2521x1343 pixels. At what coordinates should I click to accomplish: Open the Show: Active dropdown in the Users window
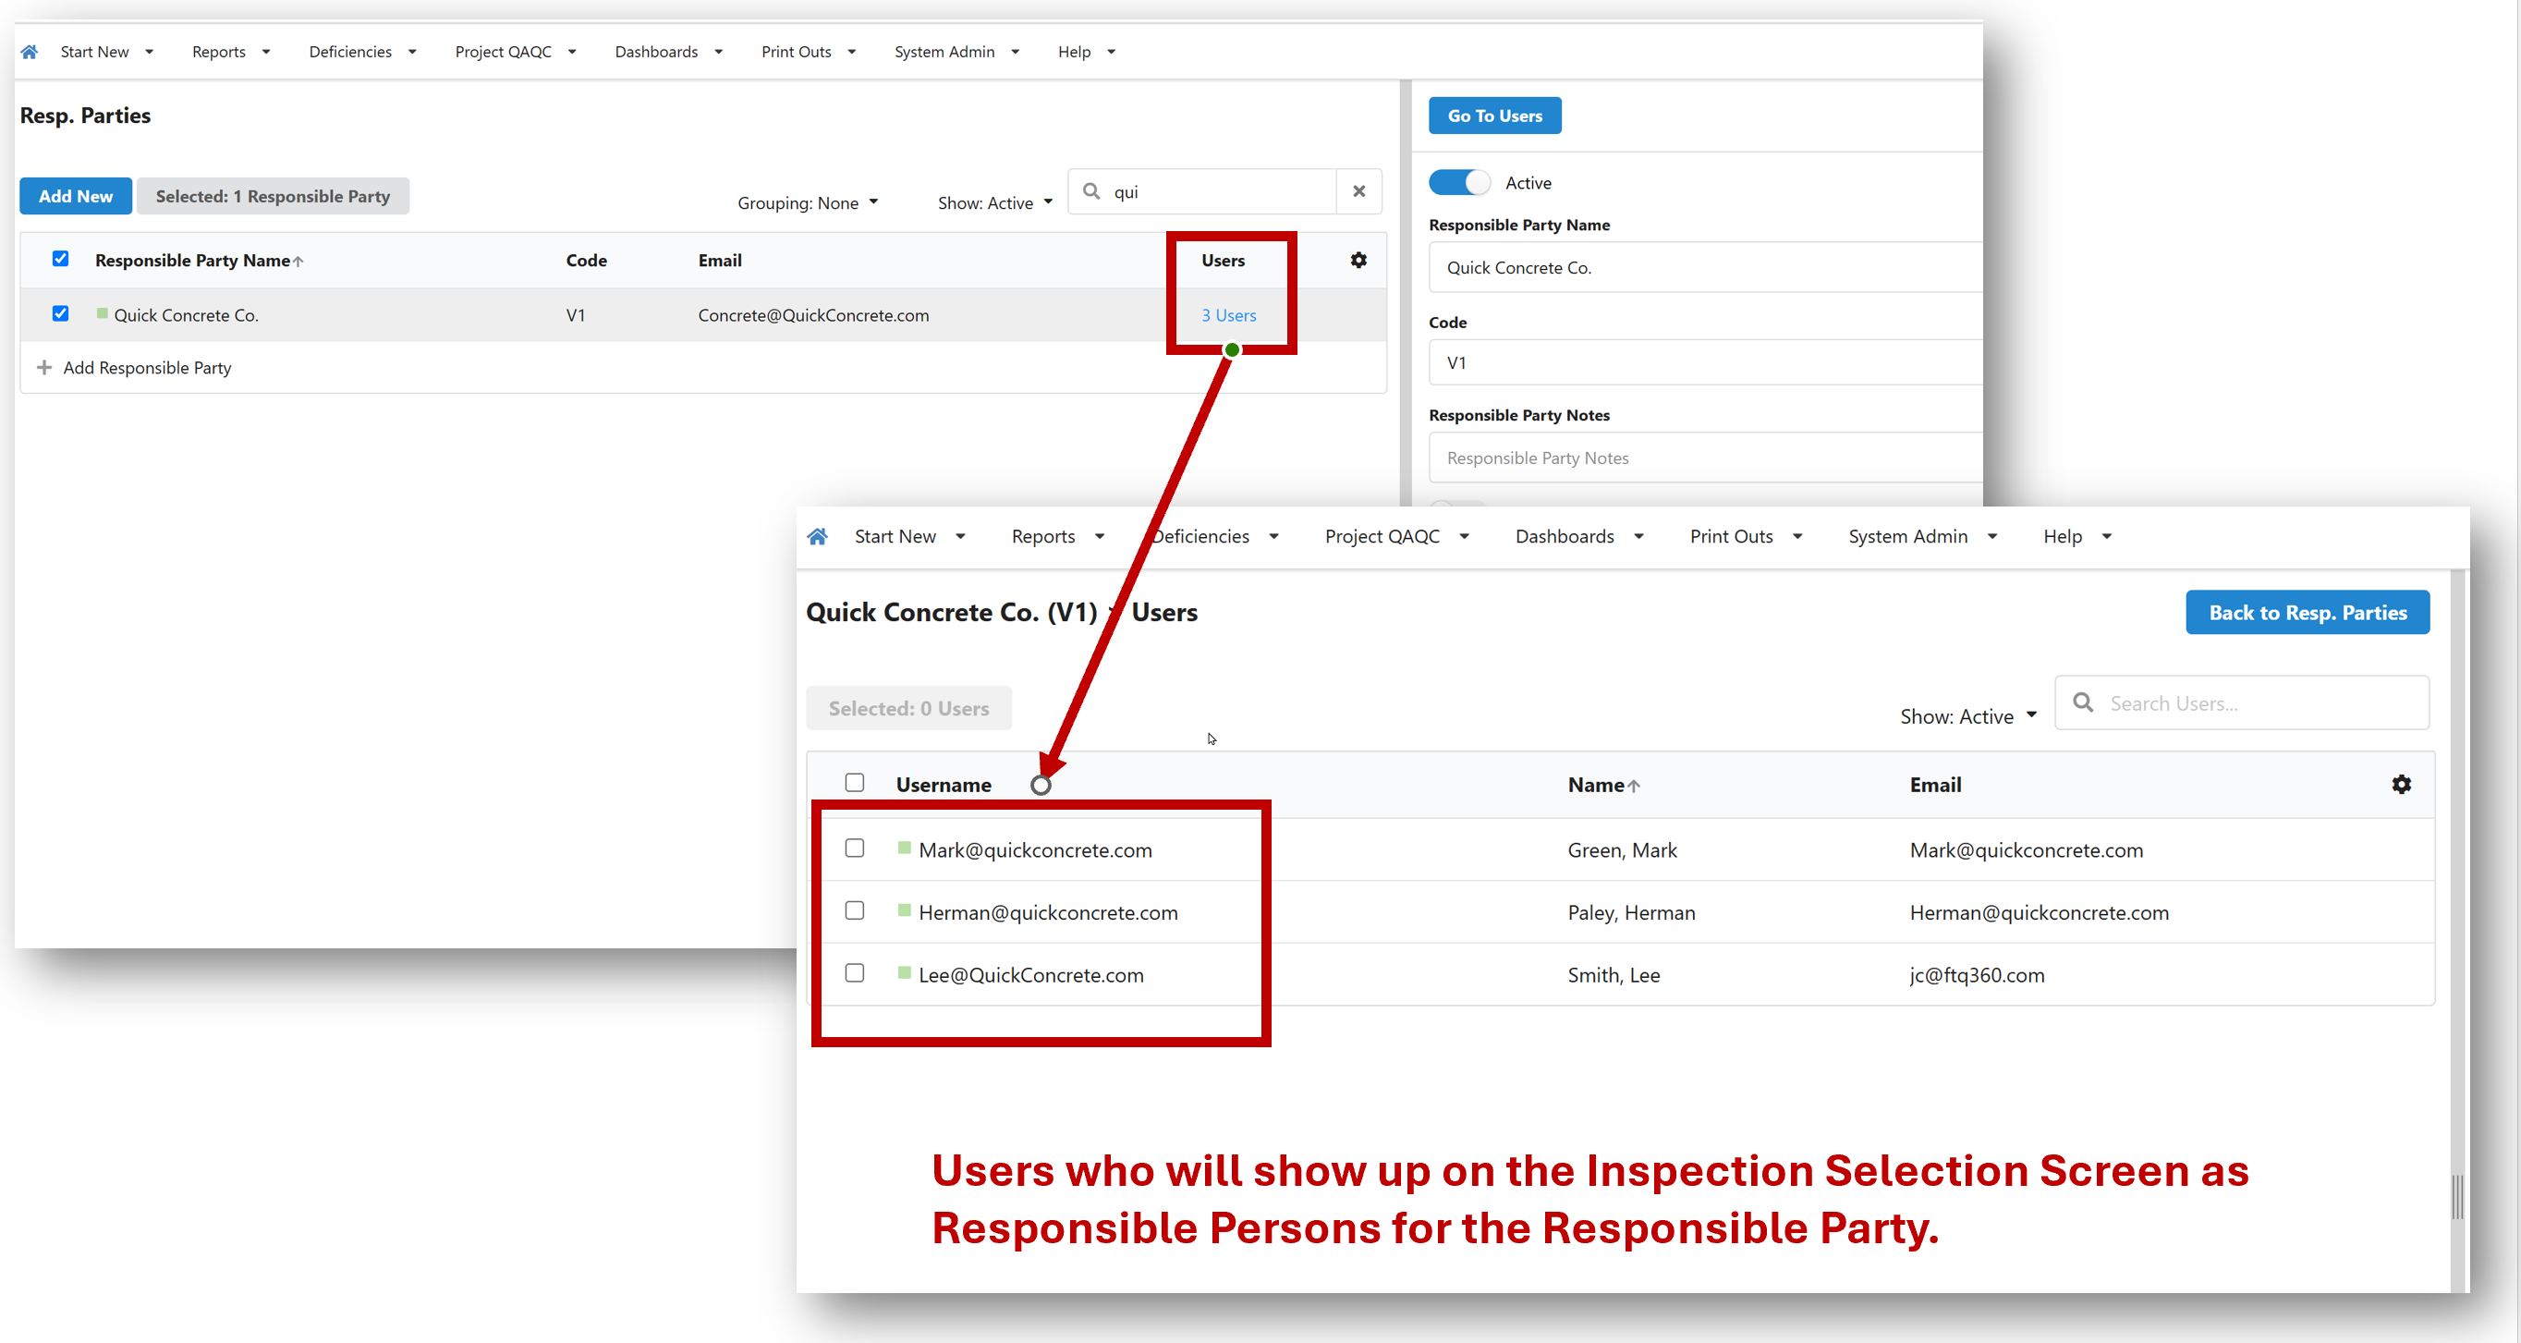point(1968,716)
